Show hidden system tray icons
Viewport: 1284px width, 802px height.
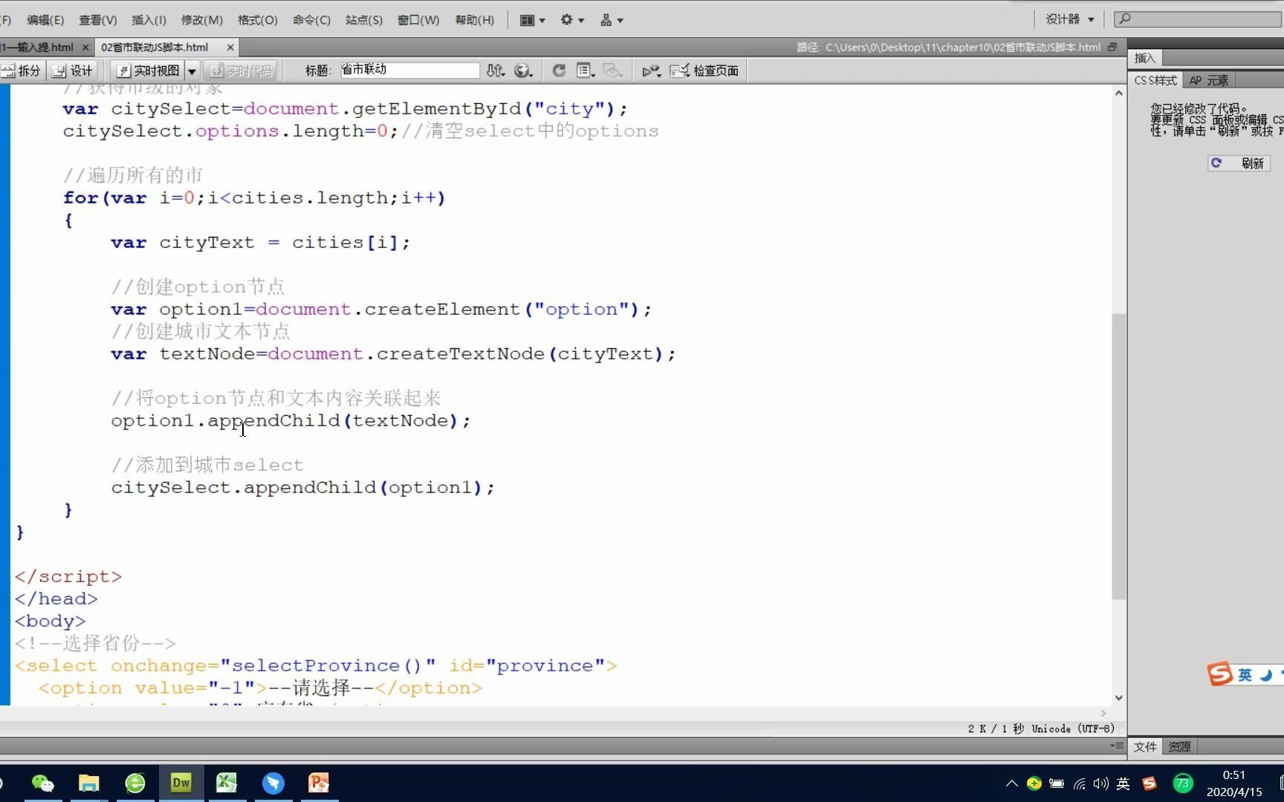1011,783
